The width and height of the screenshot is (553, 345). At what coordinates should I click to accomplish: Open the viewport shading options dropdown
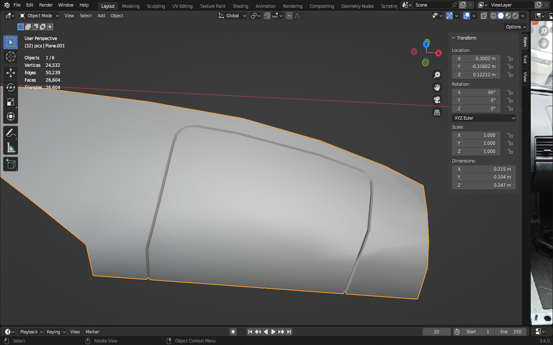(523, 16)
